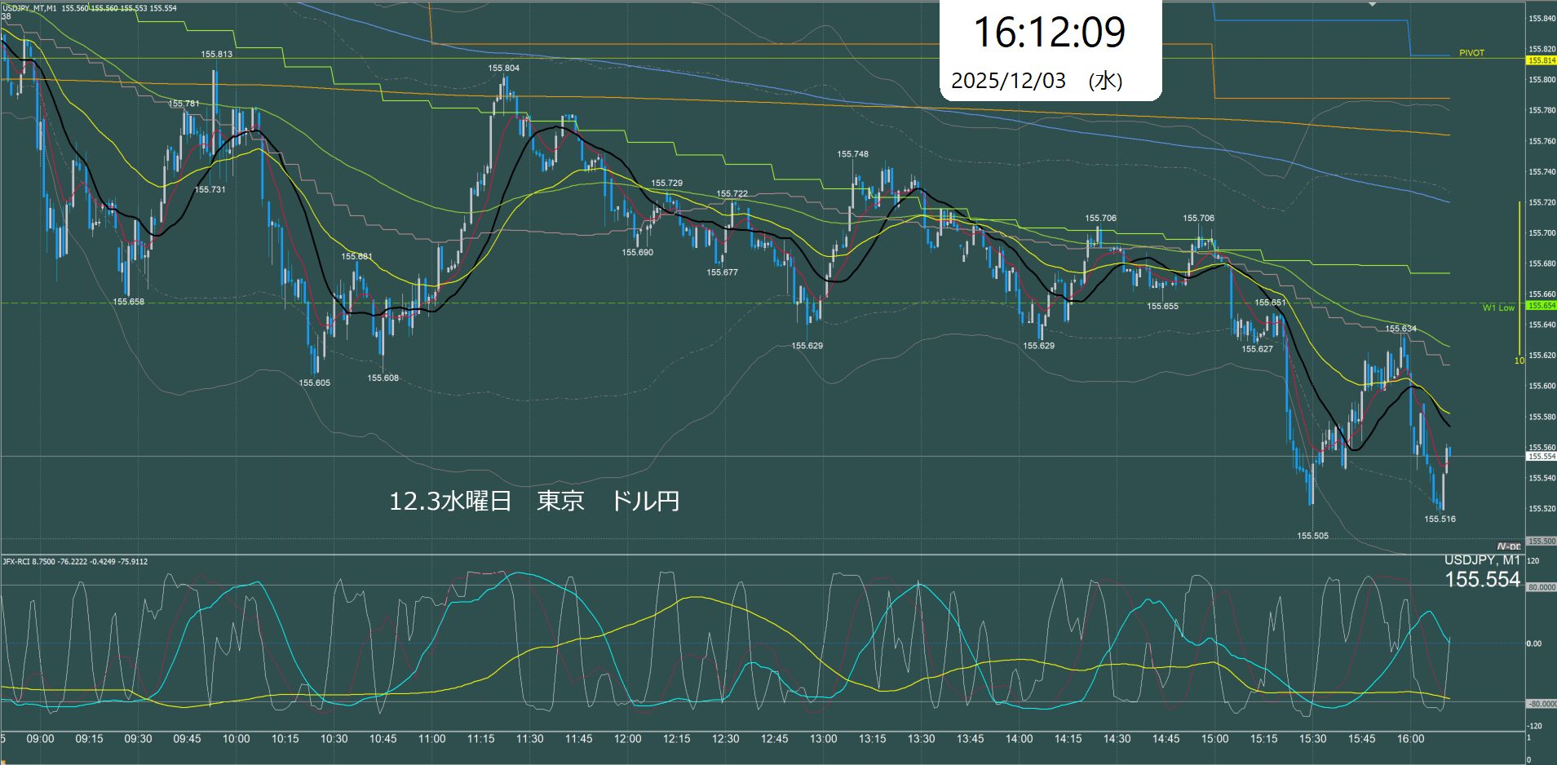Click the 12:00 time axis label
The image size is (1557, 765).
pos(627,739)
